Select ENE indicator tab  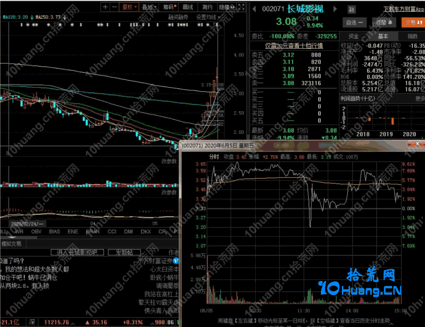[73, 232]
